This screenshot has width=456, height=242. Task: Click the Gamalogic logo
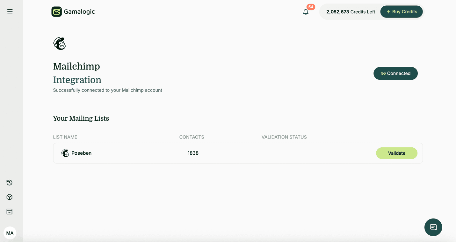pyautogui.click(x=73, y=11)
